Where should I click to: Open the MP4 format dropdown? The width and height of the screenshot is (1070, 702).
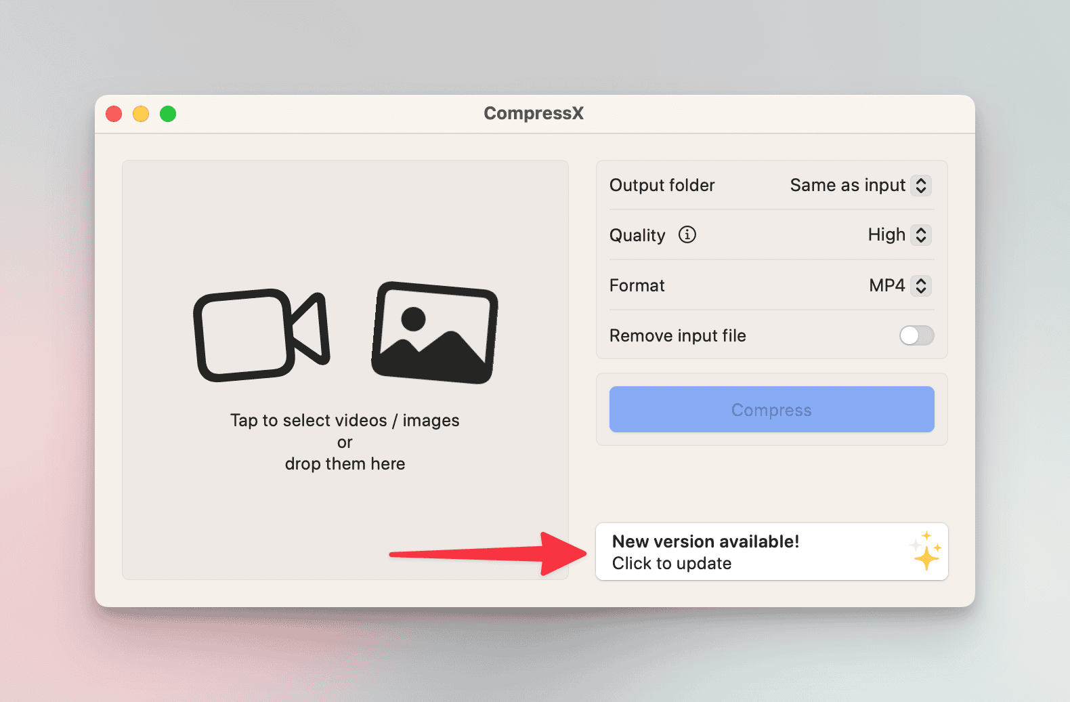click(x=886, y=285)
